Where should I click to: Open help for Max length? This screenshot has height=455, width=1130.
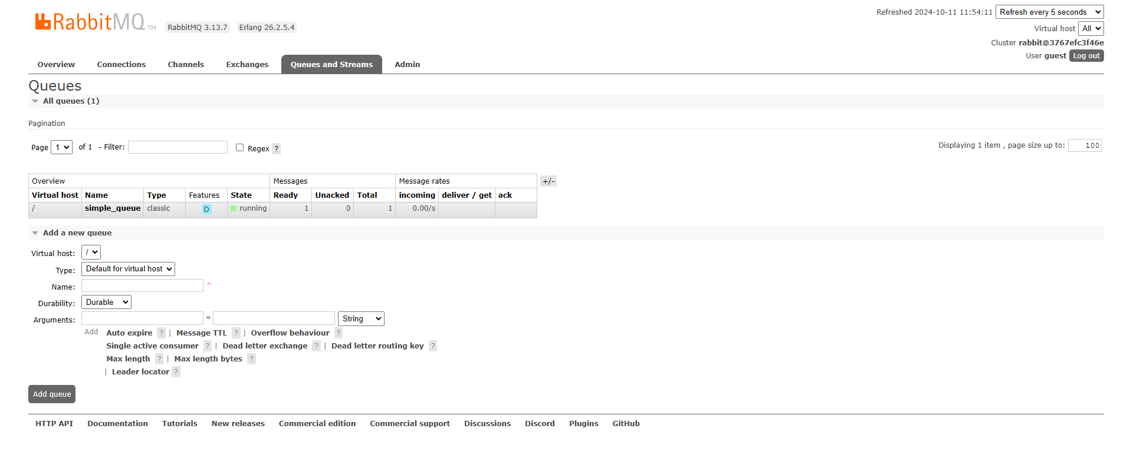159,359
